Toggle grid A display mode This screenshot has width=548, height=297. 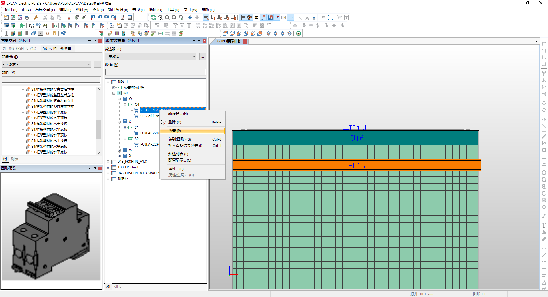click(x=206, y=17)
